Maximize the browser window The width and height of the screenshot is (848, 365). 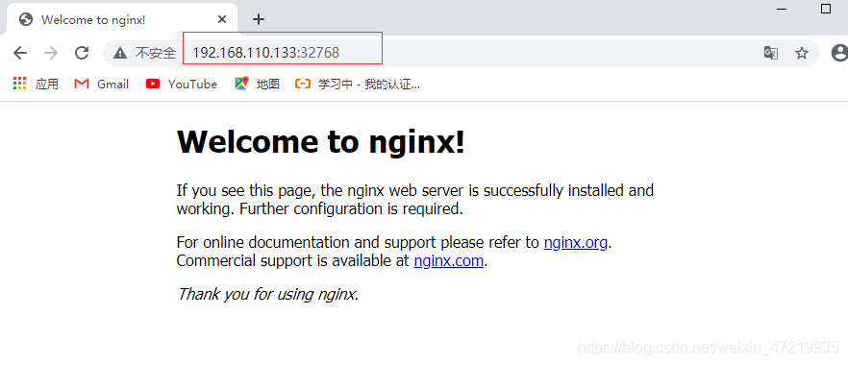(826, 9)
